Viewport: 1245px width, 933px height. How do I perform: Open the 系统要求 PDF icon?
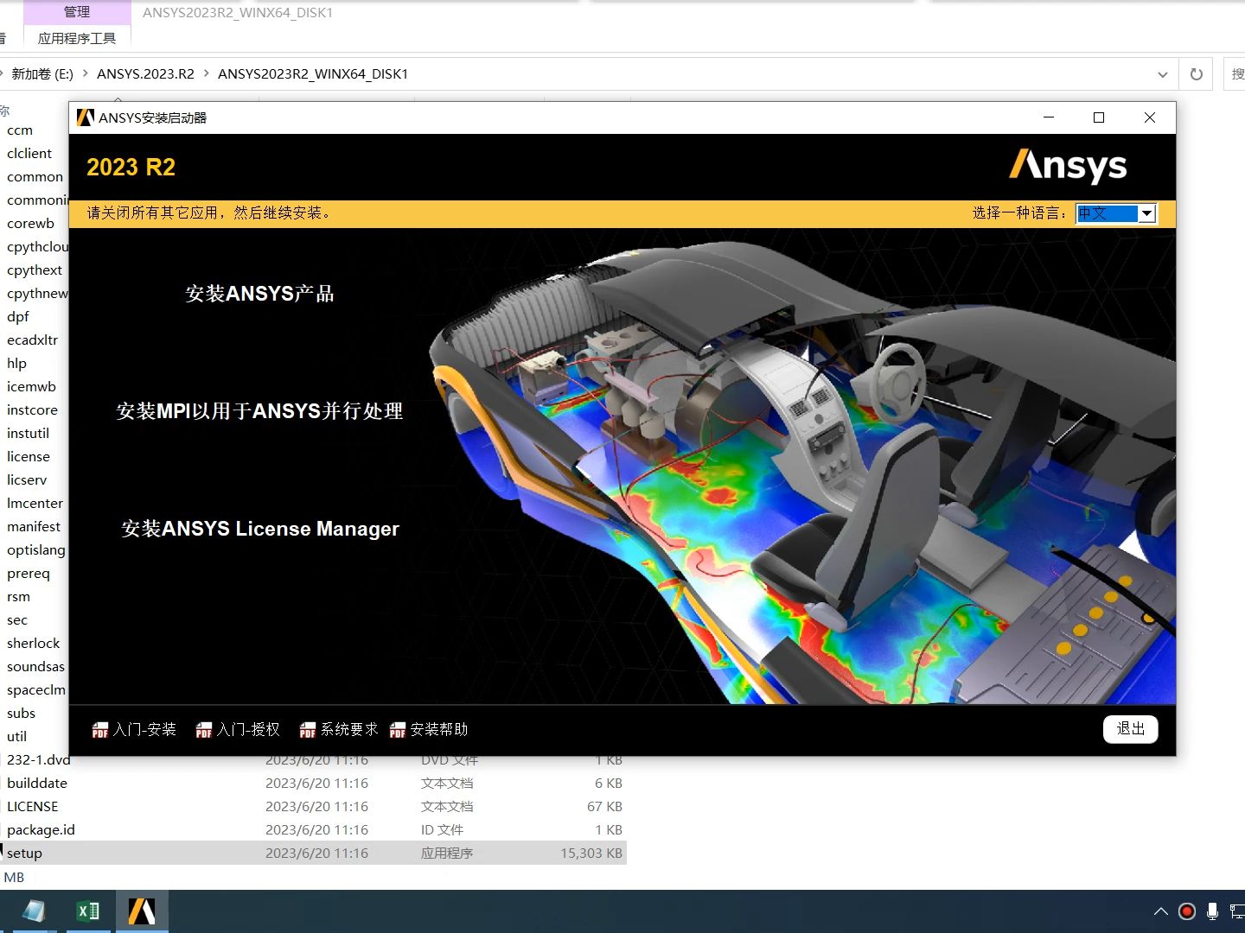tap(308, 730)
